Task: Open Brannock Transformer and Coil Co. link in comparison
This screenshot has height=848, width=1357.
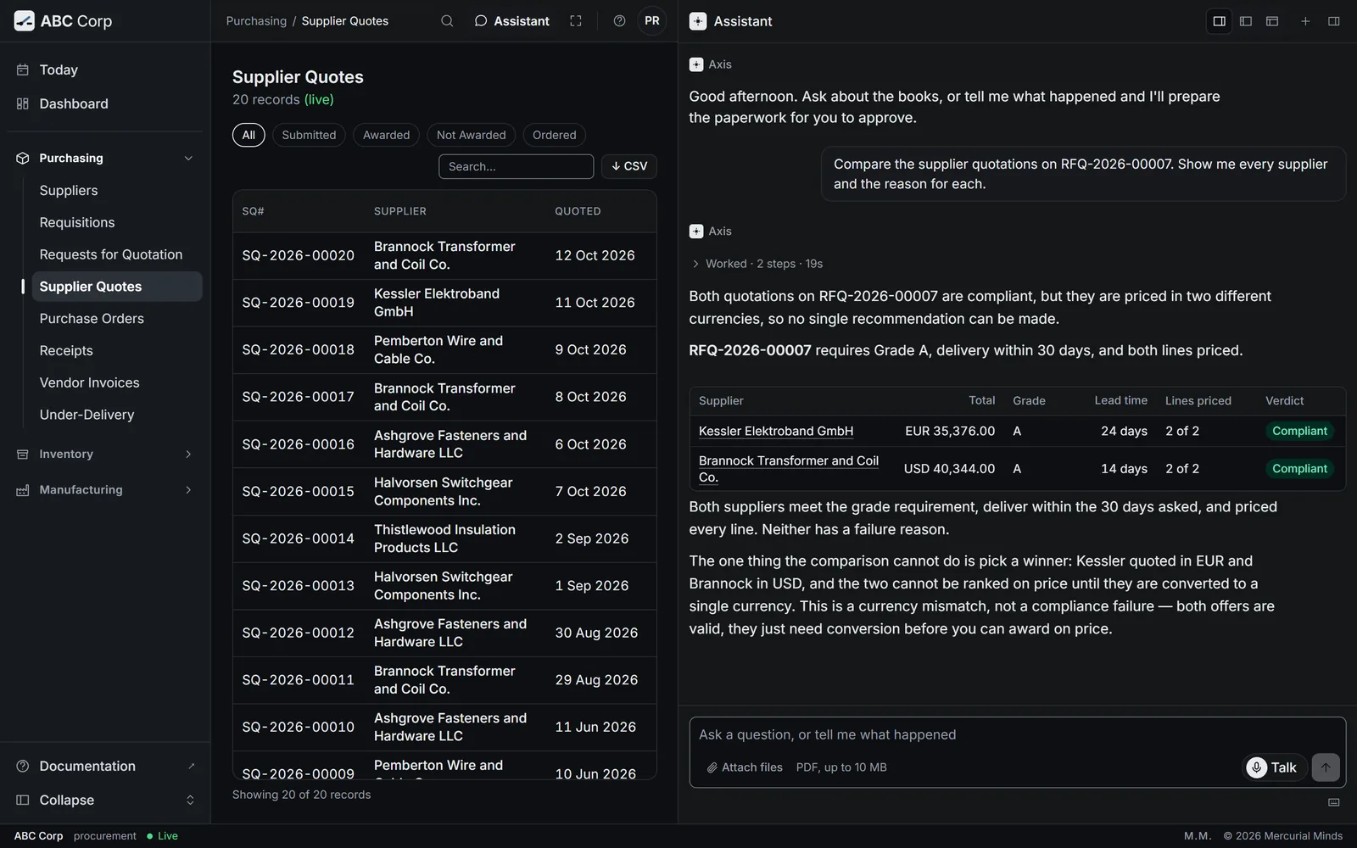Action: click(x=789, y=469)
